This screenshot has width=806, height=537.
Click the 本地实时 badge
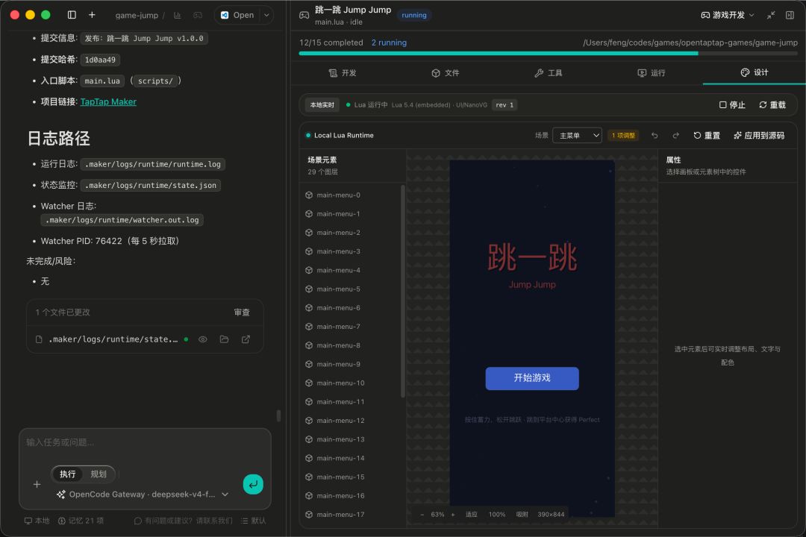tap(322, 105)
